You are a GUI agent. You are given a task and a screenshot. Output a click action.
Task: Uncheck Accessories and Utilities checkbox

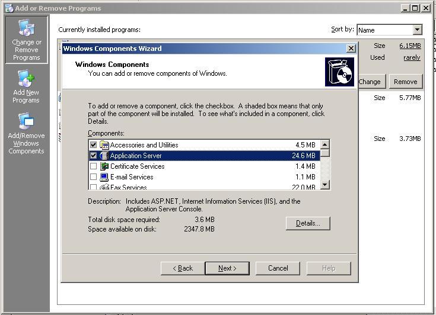click(x=94, y=145)
